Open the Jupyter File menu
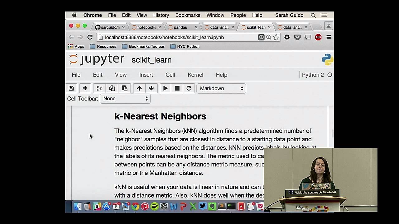 coord(76,75)
